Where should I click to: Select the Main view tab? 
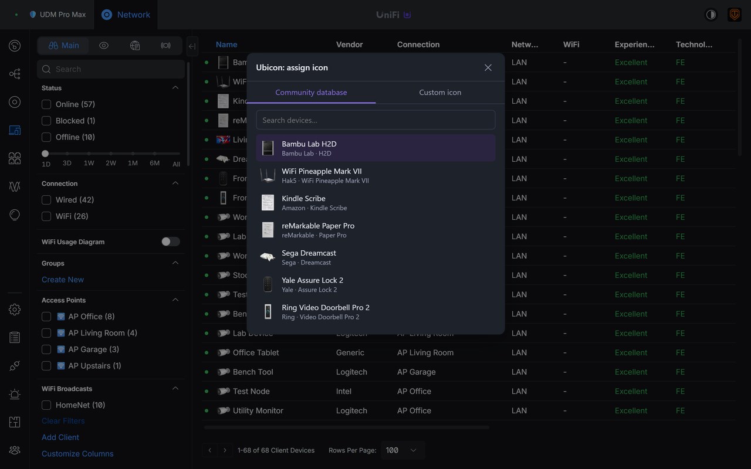tap(63, 46)
